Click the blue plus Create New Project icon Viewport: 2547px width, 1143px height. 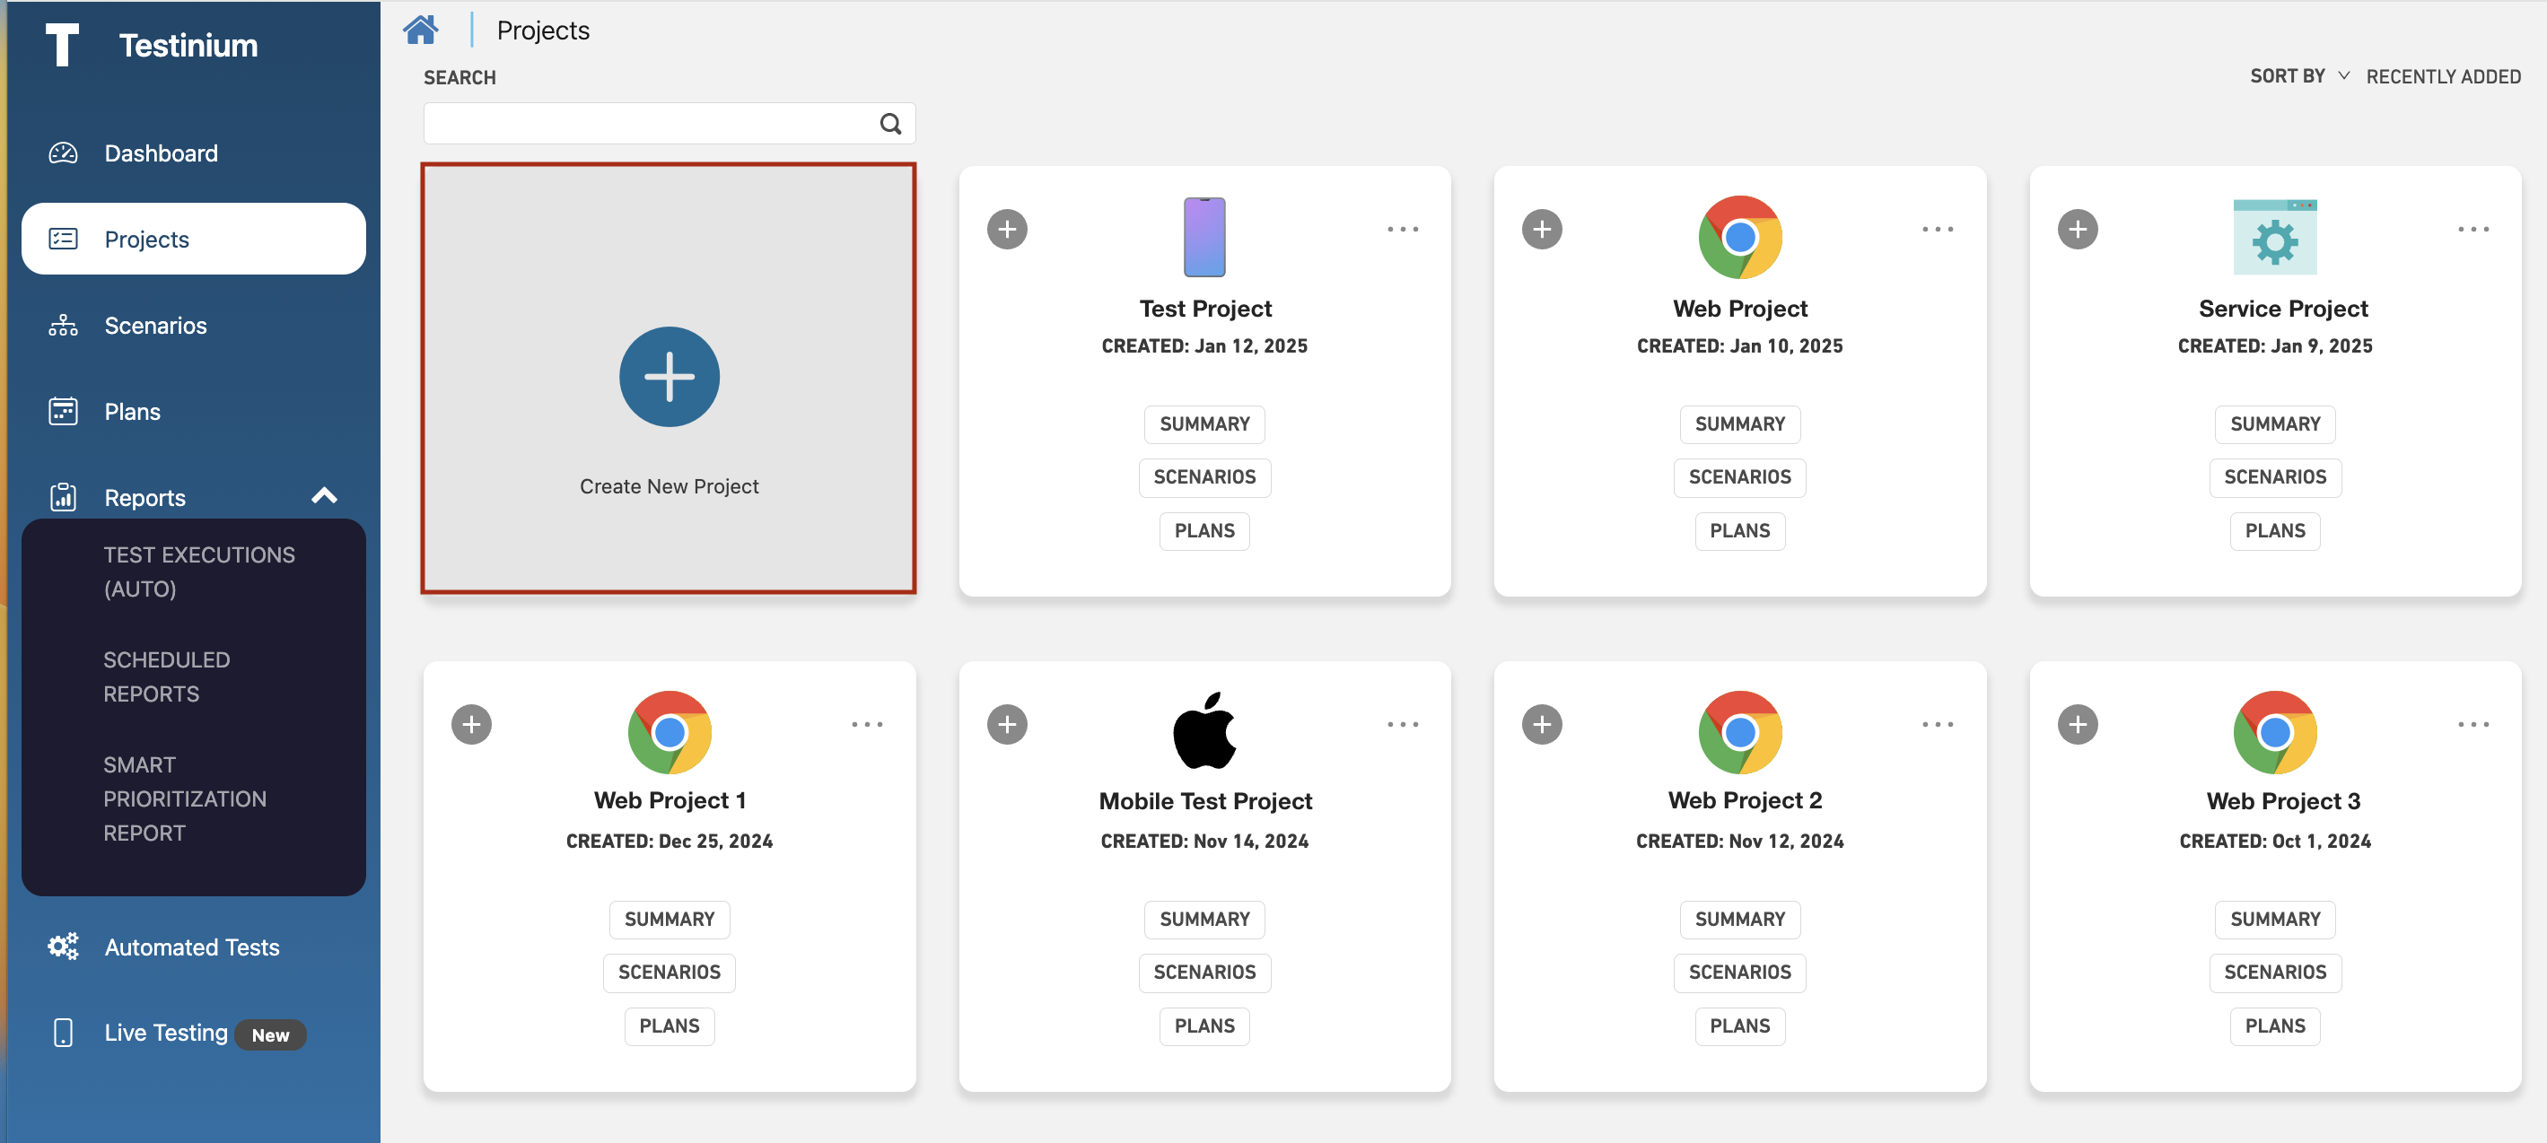coord(670,377)
